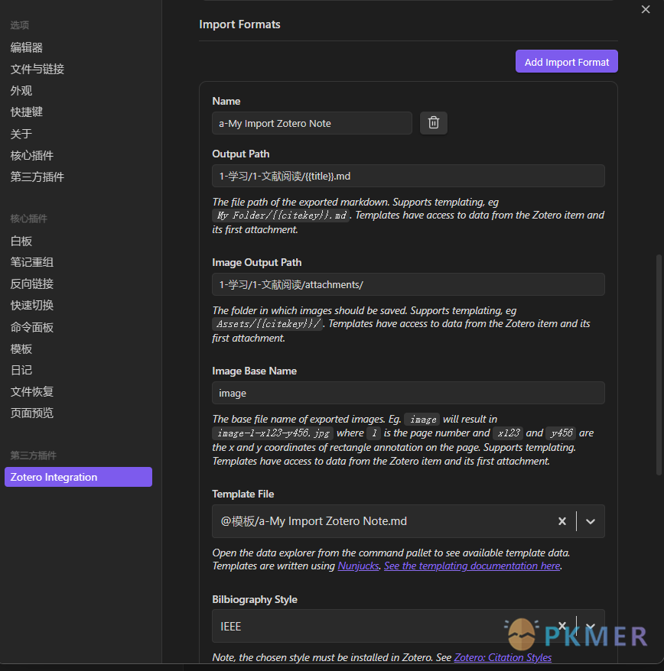Select Zotero Integration plugin tab
Viewport: 664px width, 671px height.
click(x=78, y=477)
